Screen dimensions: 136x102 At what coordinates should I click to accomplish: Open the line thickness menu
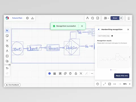[x=55, y=73]
